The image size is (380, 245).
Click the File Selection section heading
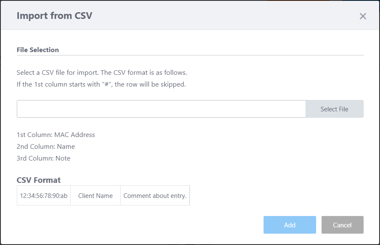click(x=38, y=50)
